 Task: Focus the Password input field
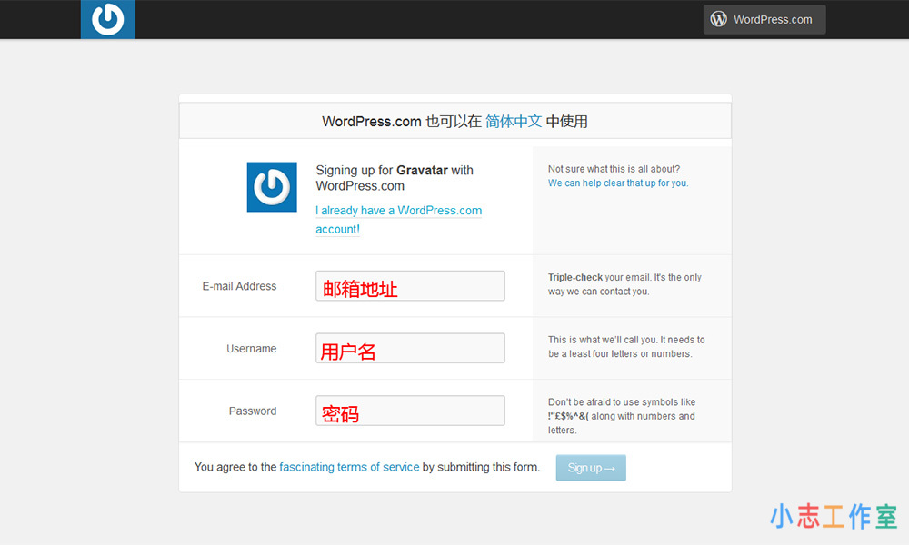pos(410,411)
